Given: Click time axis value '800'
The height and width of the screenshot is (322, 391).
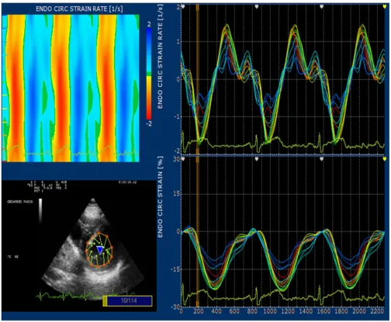Looking at the screenshot, I should [252, 311].
